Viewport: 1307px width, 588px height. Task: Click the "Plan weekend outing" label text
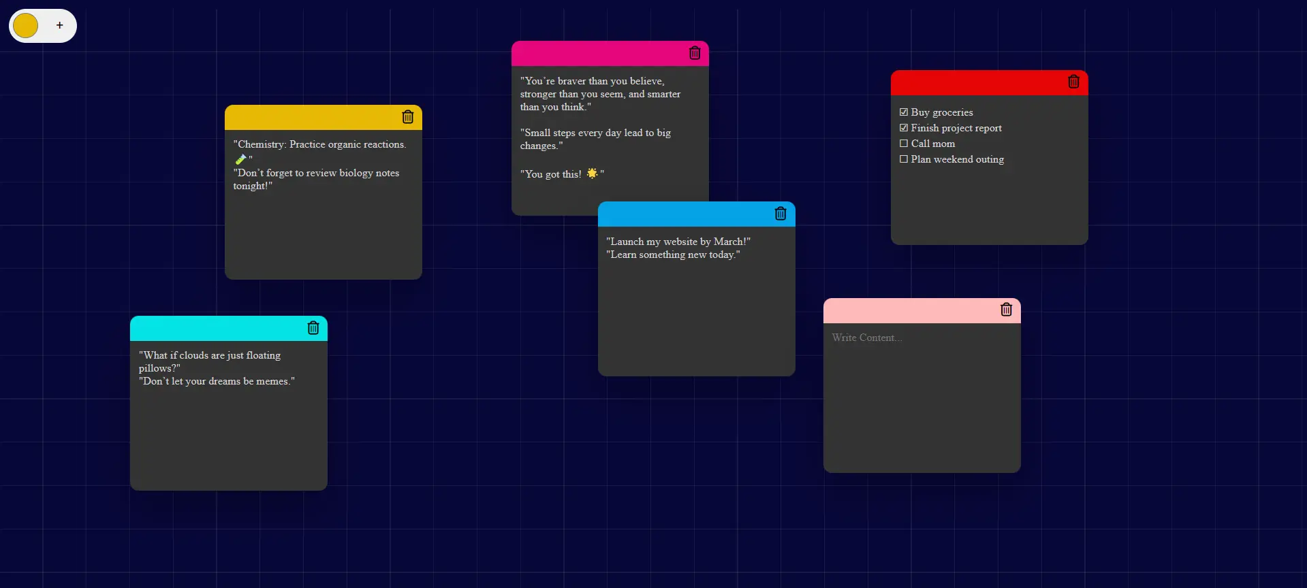958,159
